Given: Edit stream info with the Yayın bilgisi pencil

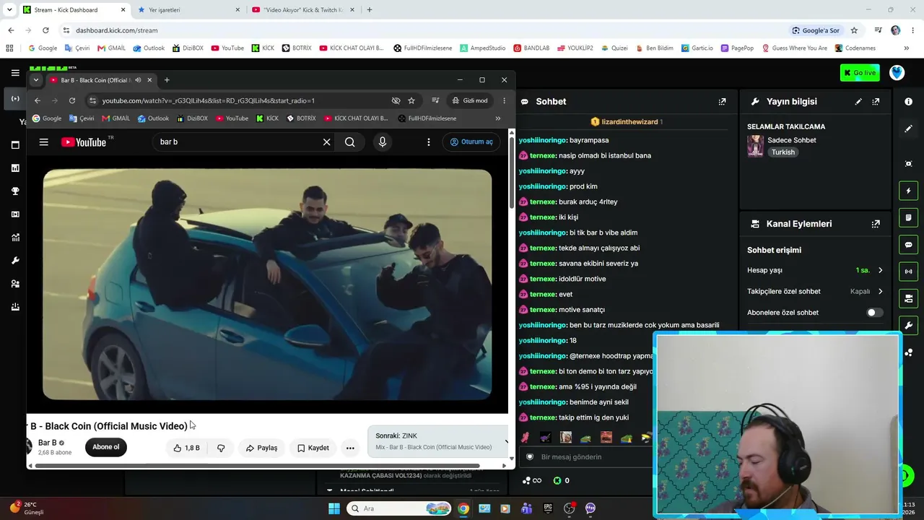Looking at the screenshot, I should pos(858,102).
